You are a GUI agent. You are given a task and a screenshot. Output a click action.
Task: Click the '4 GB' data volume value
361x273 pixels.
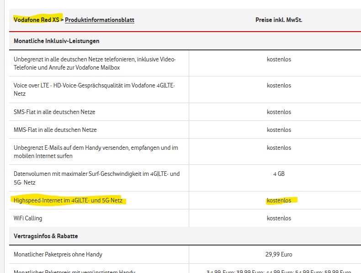pos(279,174)
